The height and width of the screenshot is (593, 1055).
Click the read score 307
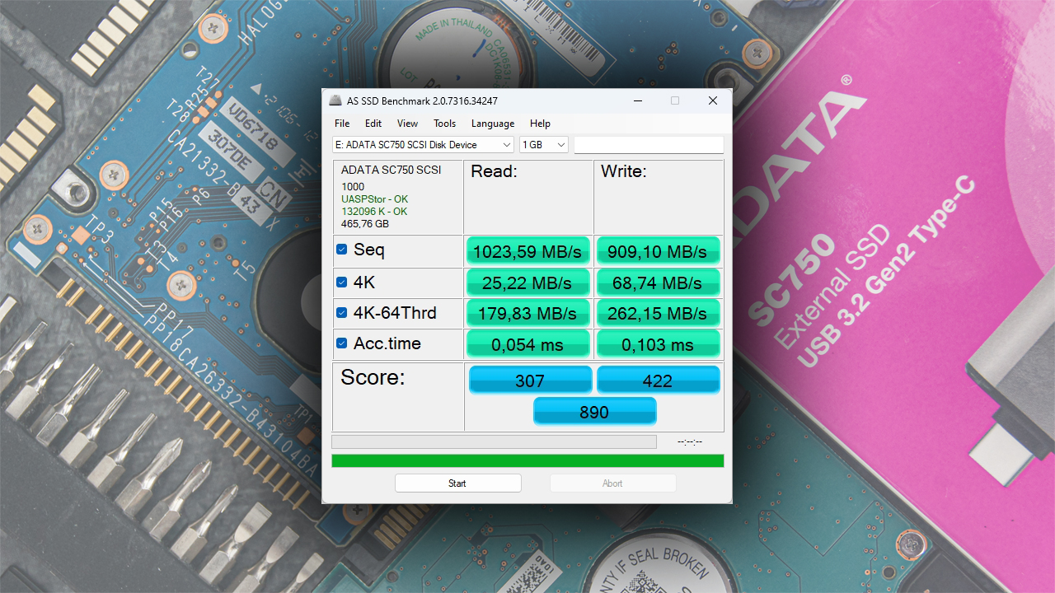[x=531, y=380]
